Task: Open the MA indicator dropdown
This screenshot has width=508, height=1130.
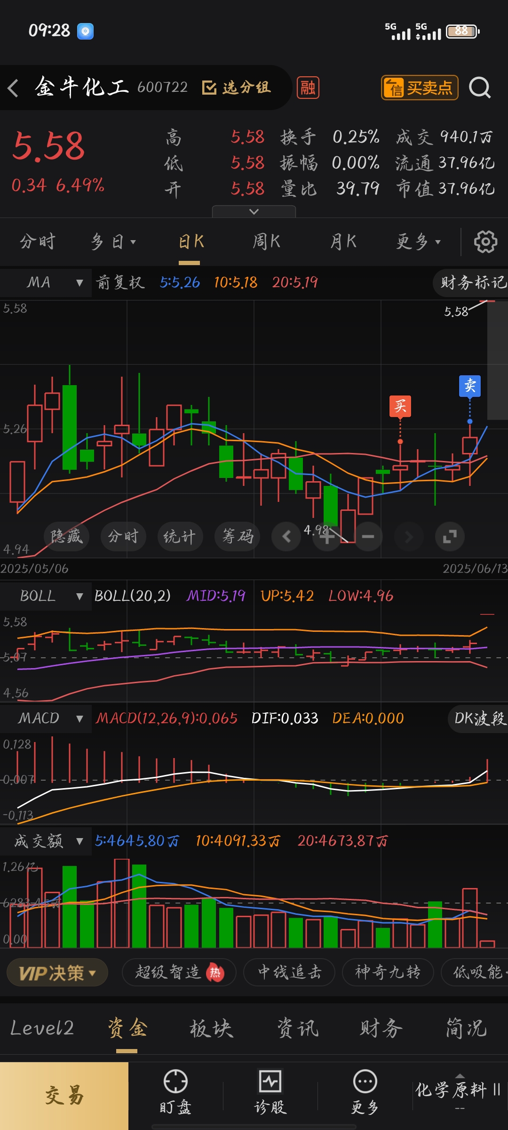Action: click(x=46, y=282)
